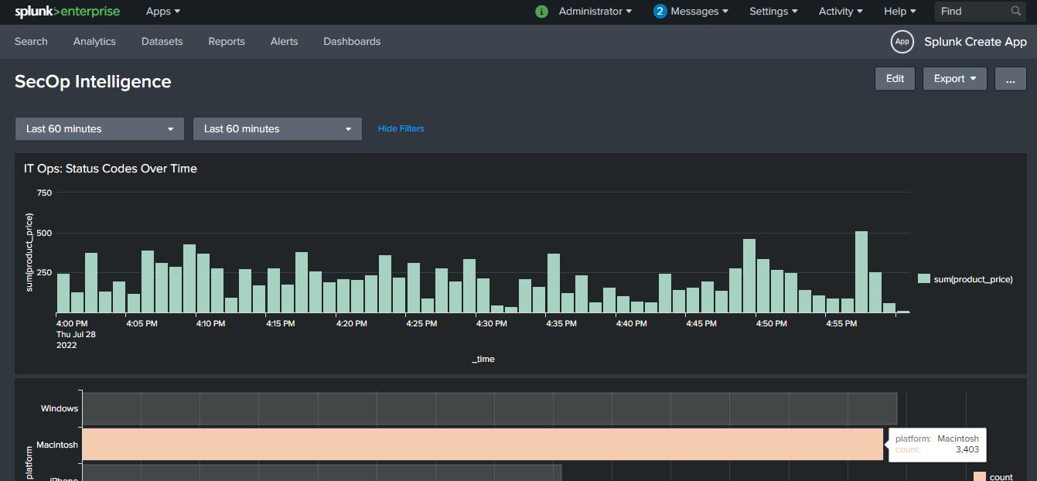Open the Settings menu
The width and height of the screenshot is (1037, 481).
(x=773, y=12)
